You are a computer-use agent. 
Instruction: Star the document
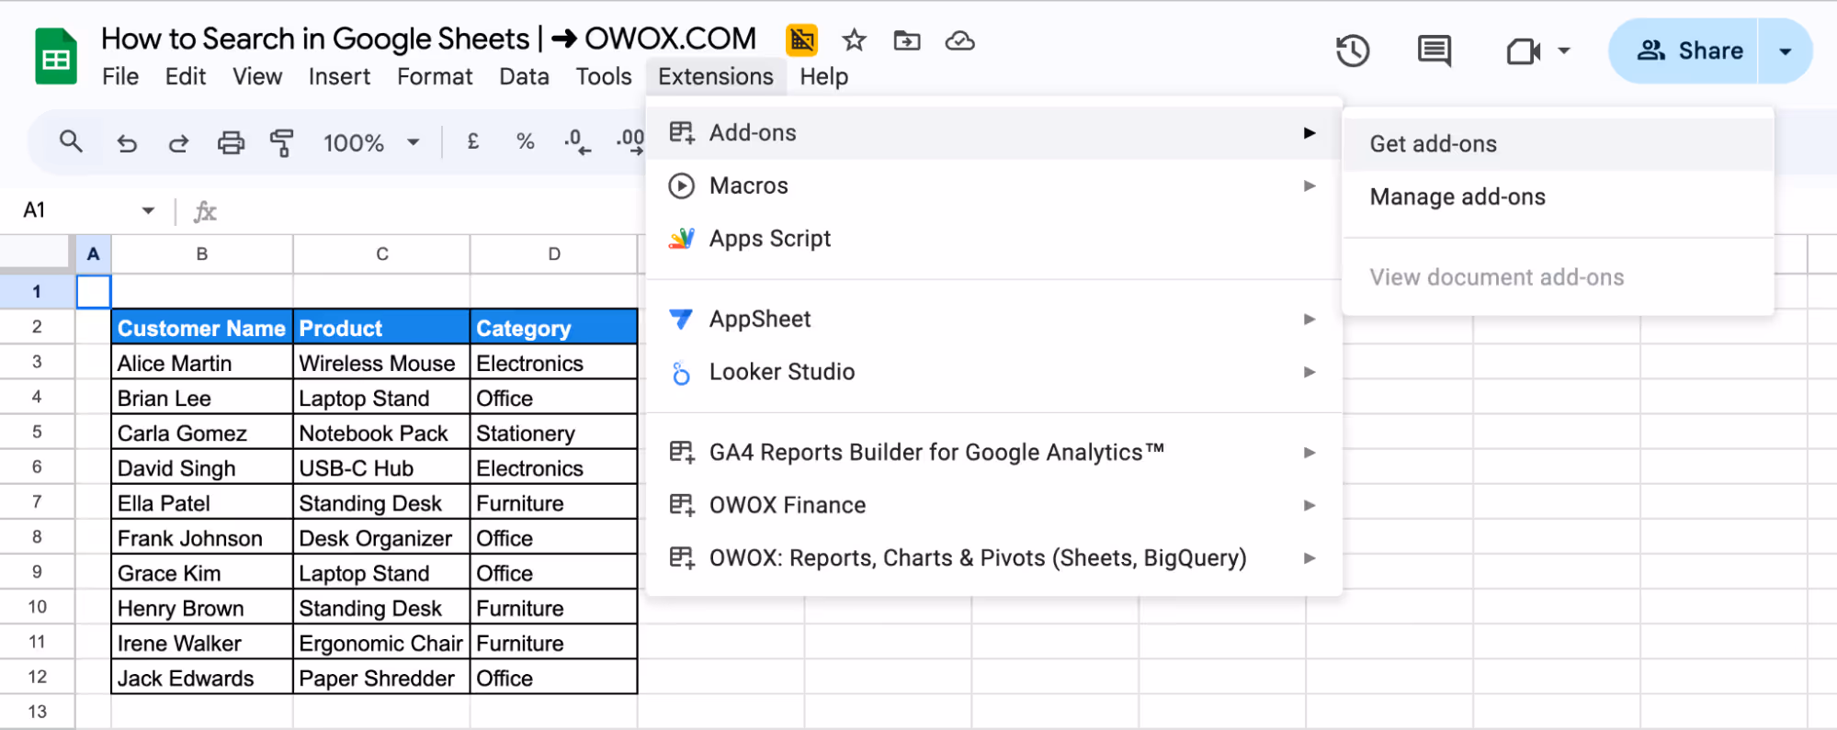pos(855,39)
